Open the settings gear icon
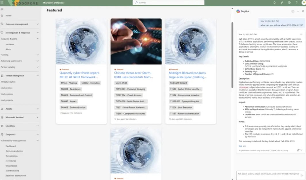This screenshot has width=306, height=180. click(x=289, y=3)
